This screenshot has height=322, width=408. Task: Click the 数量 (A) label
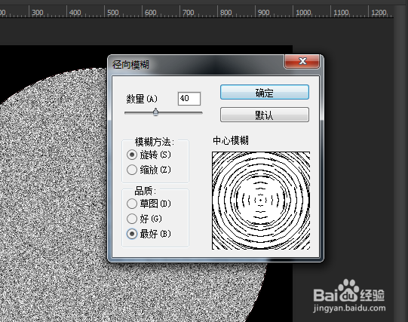click(142, 99)
